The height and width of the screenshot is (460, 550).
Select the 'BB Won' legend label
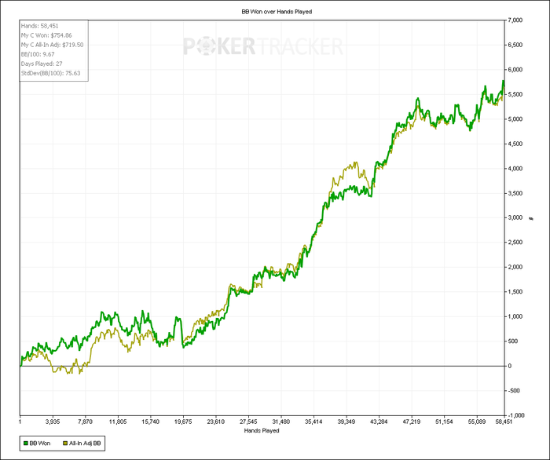tap(39, 444)
